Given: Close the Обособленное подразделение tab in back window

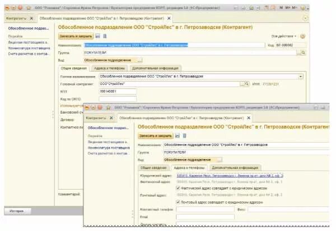Looking at the screenshot, I should point(169,18).
